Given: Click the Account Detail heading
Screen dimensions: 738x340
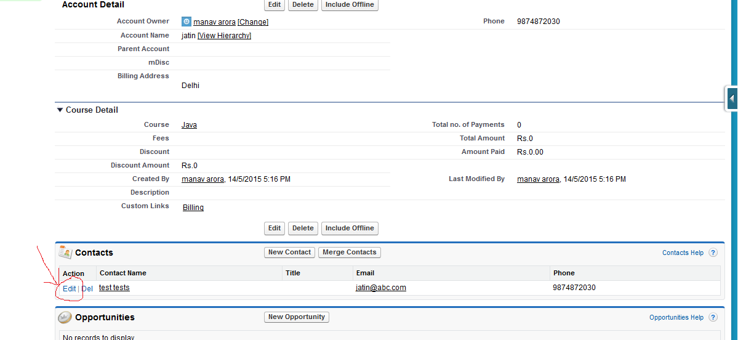Looking at the screenshot, I should (93, 5).
